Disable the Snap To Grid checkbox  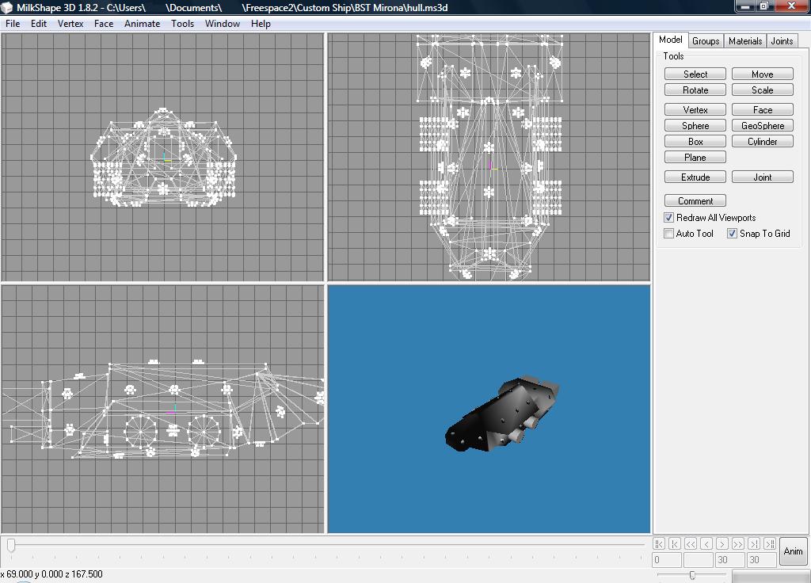732,234
